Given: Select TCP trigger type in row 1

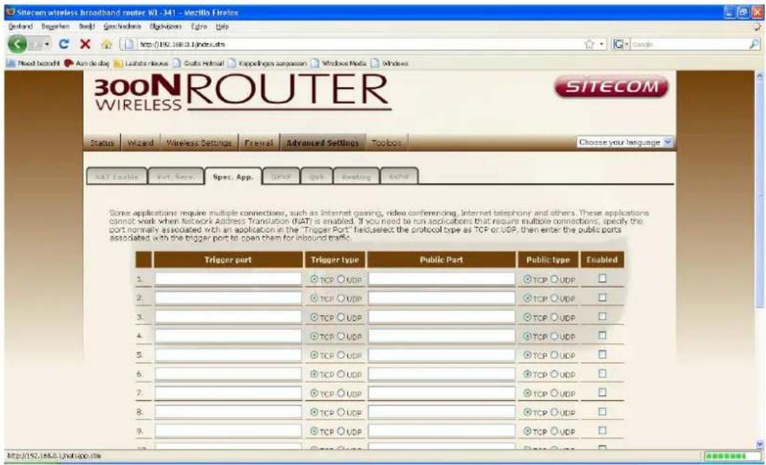Looking at the screenshot, I should pos(314,280).
